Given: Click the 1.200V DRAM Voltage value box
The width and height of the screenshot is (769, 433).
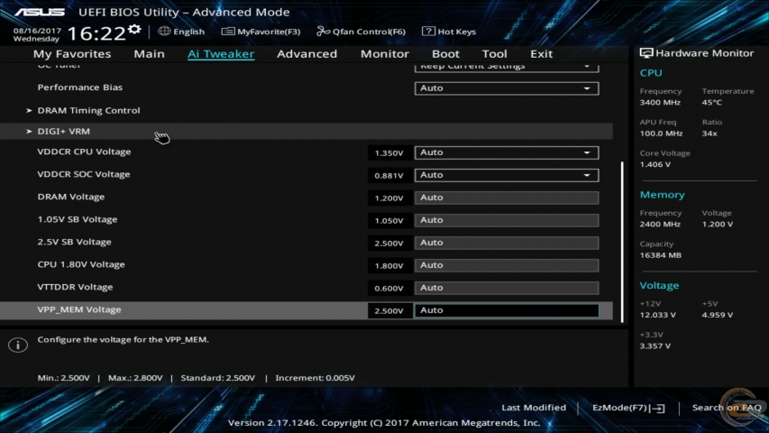Looking at the screenshot, I should (x=389, y=198).
